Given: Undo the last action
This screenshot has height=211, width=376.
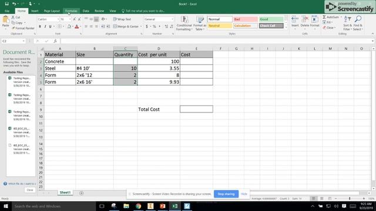Looking at the screenshot, I should tap(14, 4).
